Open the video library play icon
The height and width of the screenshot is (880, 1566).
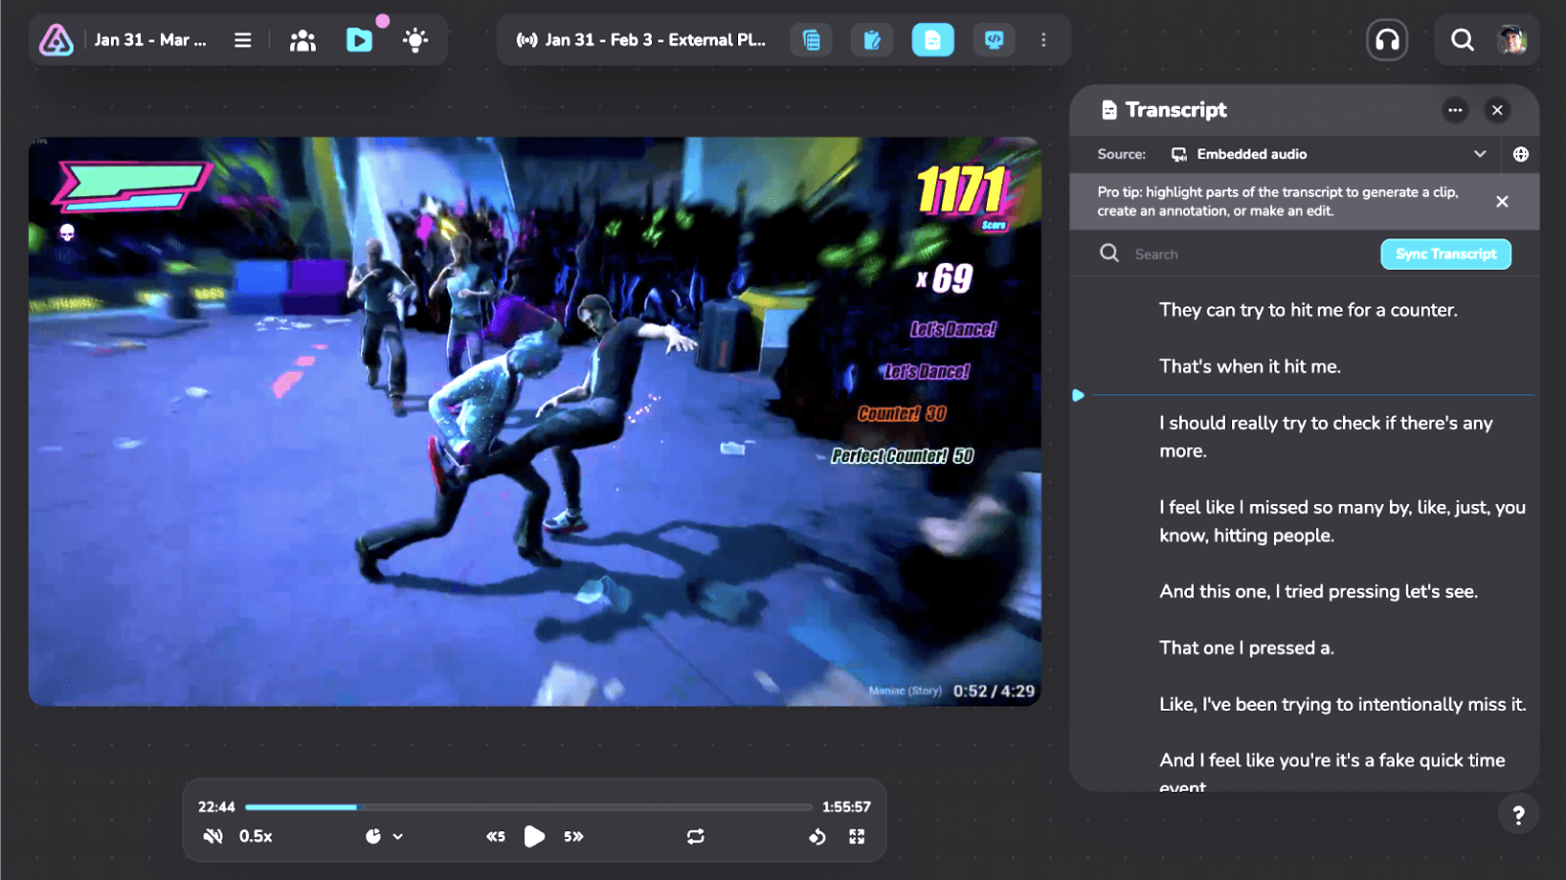pyautogui.click(x=359, y=40)
